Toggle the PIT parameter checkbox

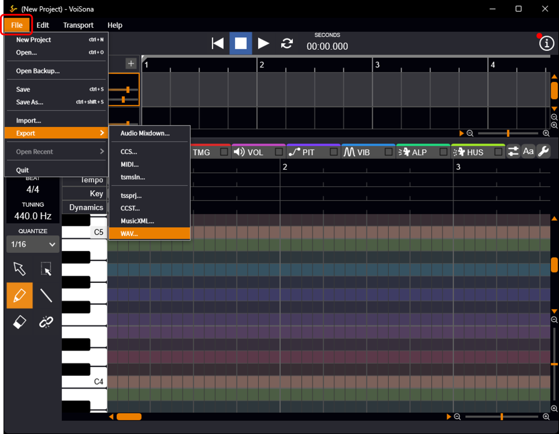point(334,152)
